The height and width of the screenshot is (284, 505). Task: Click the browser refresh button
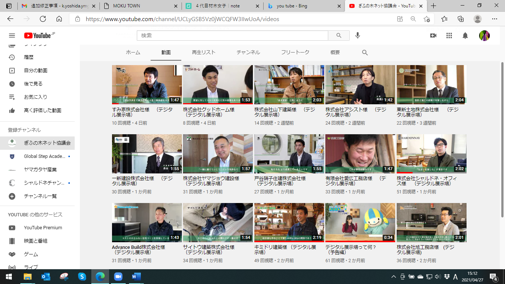[x=43, y=19]
